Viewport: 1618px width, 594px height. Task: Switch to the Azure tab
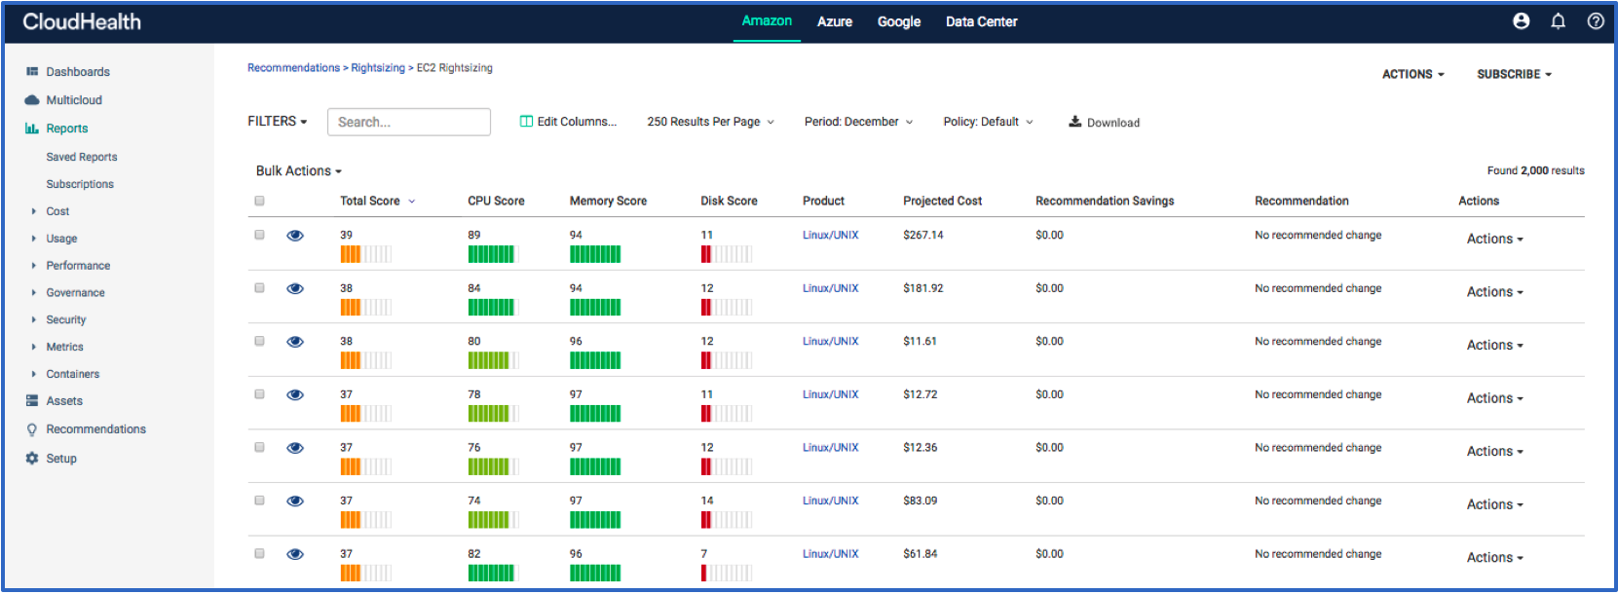[834, 21]
